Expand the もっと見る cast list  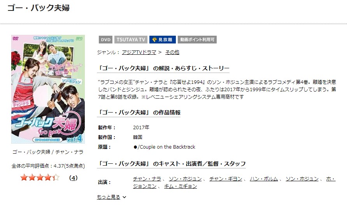109,197
